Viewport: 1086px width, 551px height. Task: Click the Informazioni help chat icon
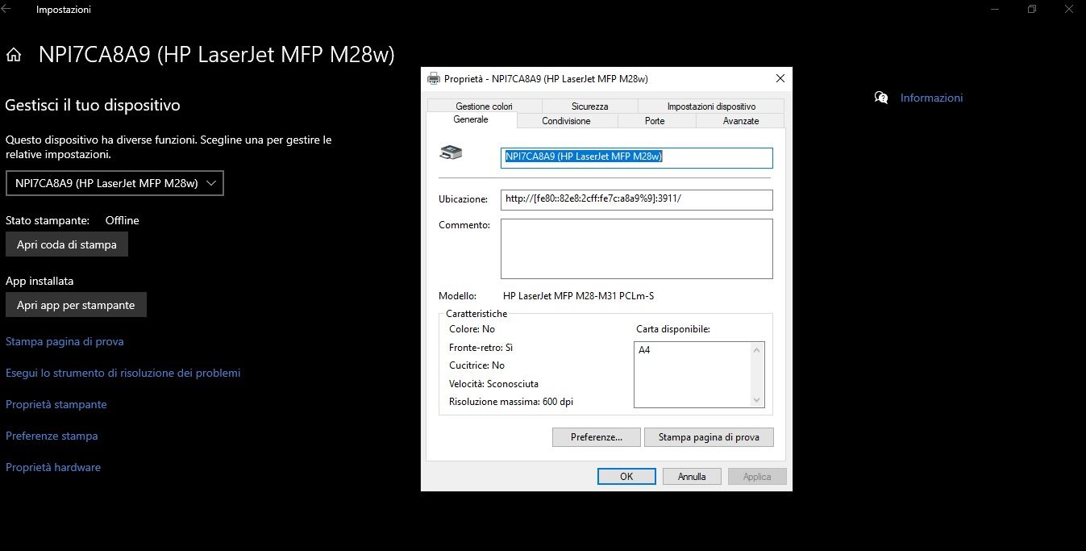[x=881, y=98]
